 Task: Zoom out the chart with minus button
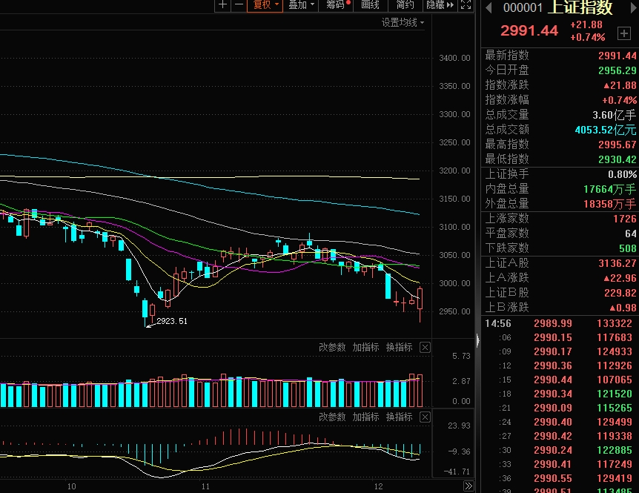coord(239,5)
